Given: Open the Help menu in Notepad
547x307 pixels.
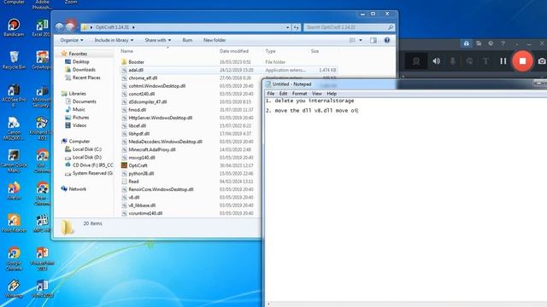Looking at the screenshot, I should click(332, 94).
